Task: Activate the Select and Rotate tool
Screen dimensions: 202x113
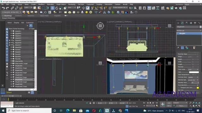Action: click(x=57, y=8)
